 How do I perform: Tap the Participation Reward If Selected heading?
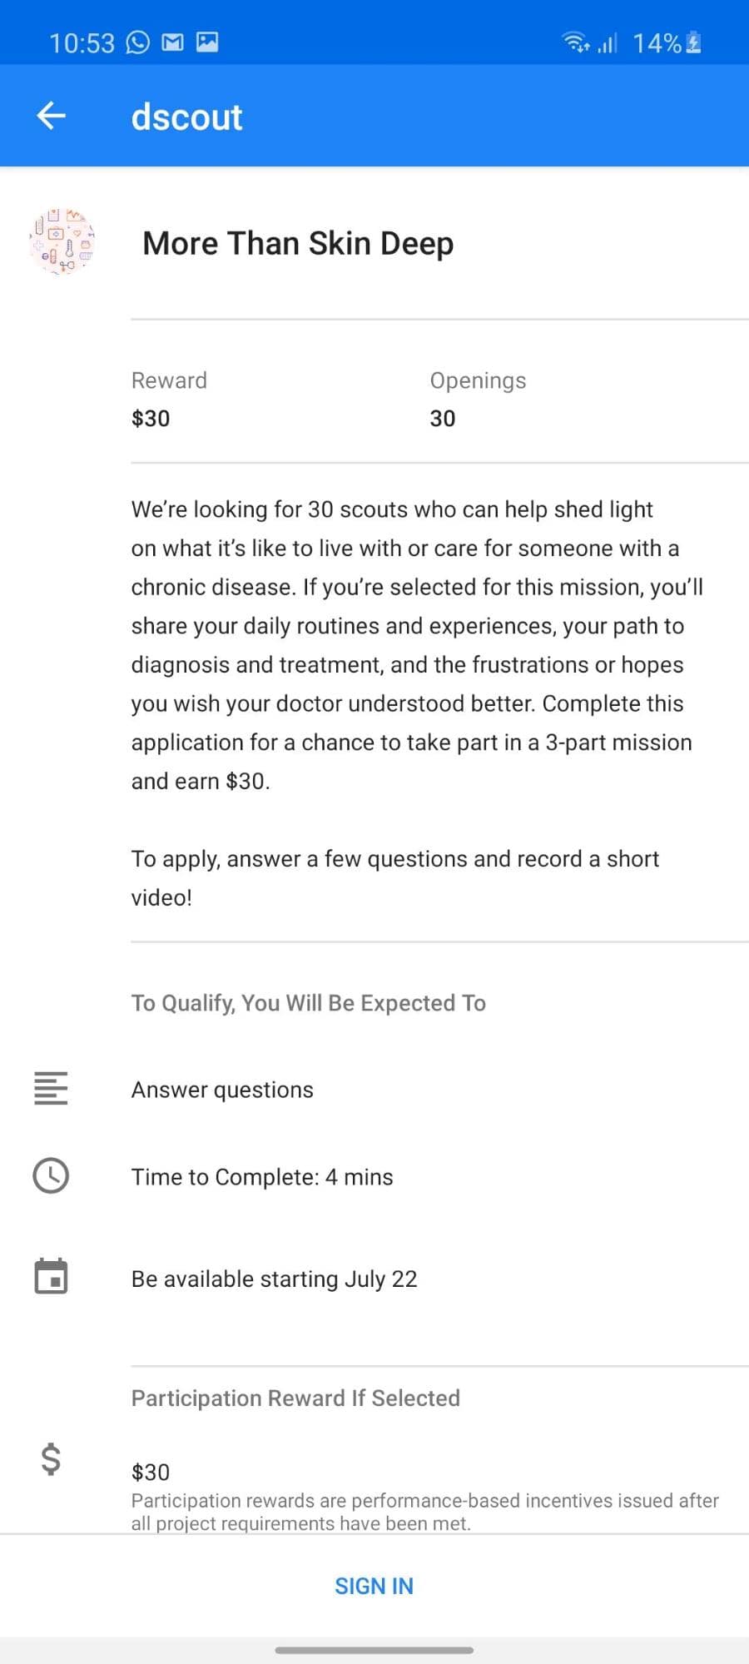click(x=295, y=1398)
